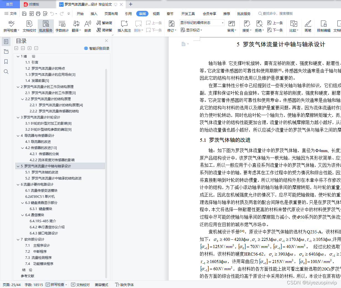Click the outline panel vertical scrollbar
Viewport: 341px width, 288px height.
coord(106,173)
